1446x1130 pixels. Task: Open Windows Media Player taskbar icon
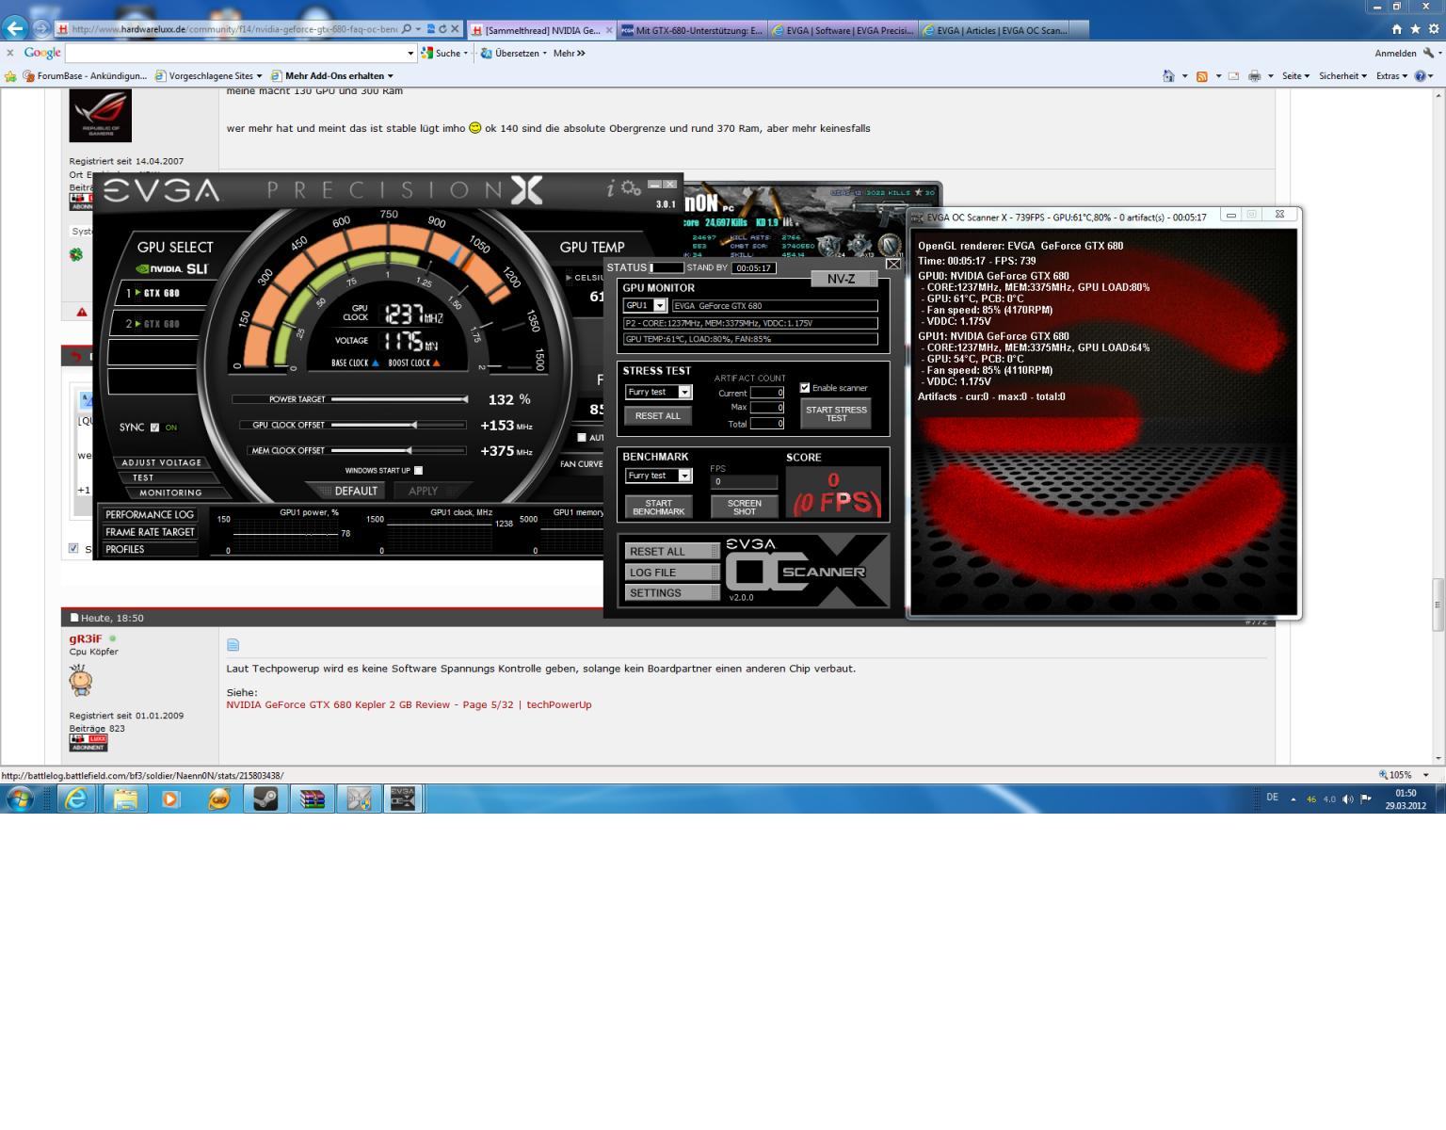point(170,799)
